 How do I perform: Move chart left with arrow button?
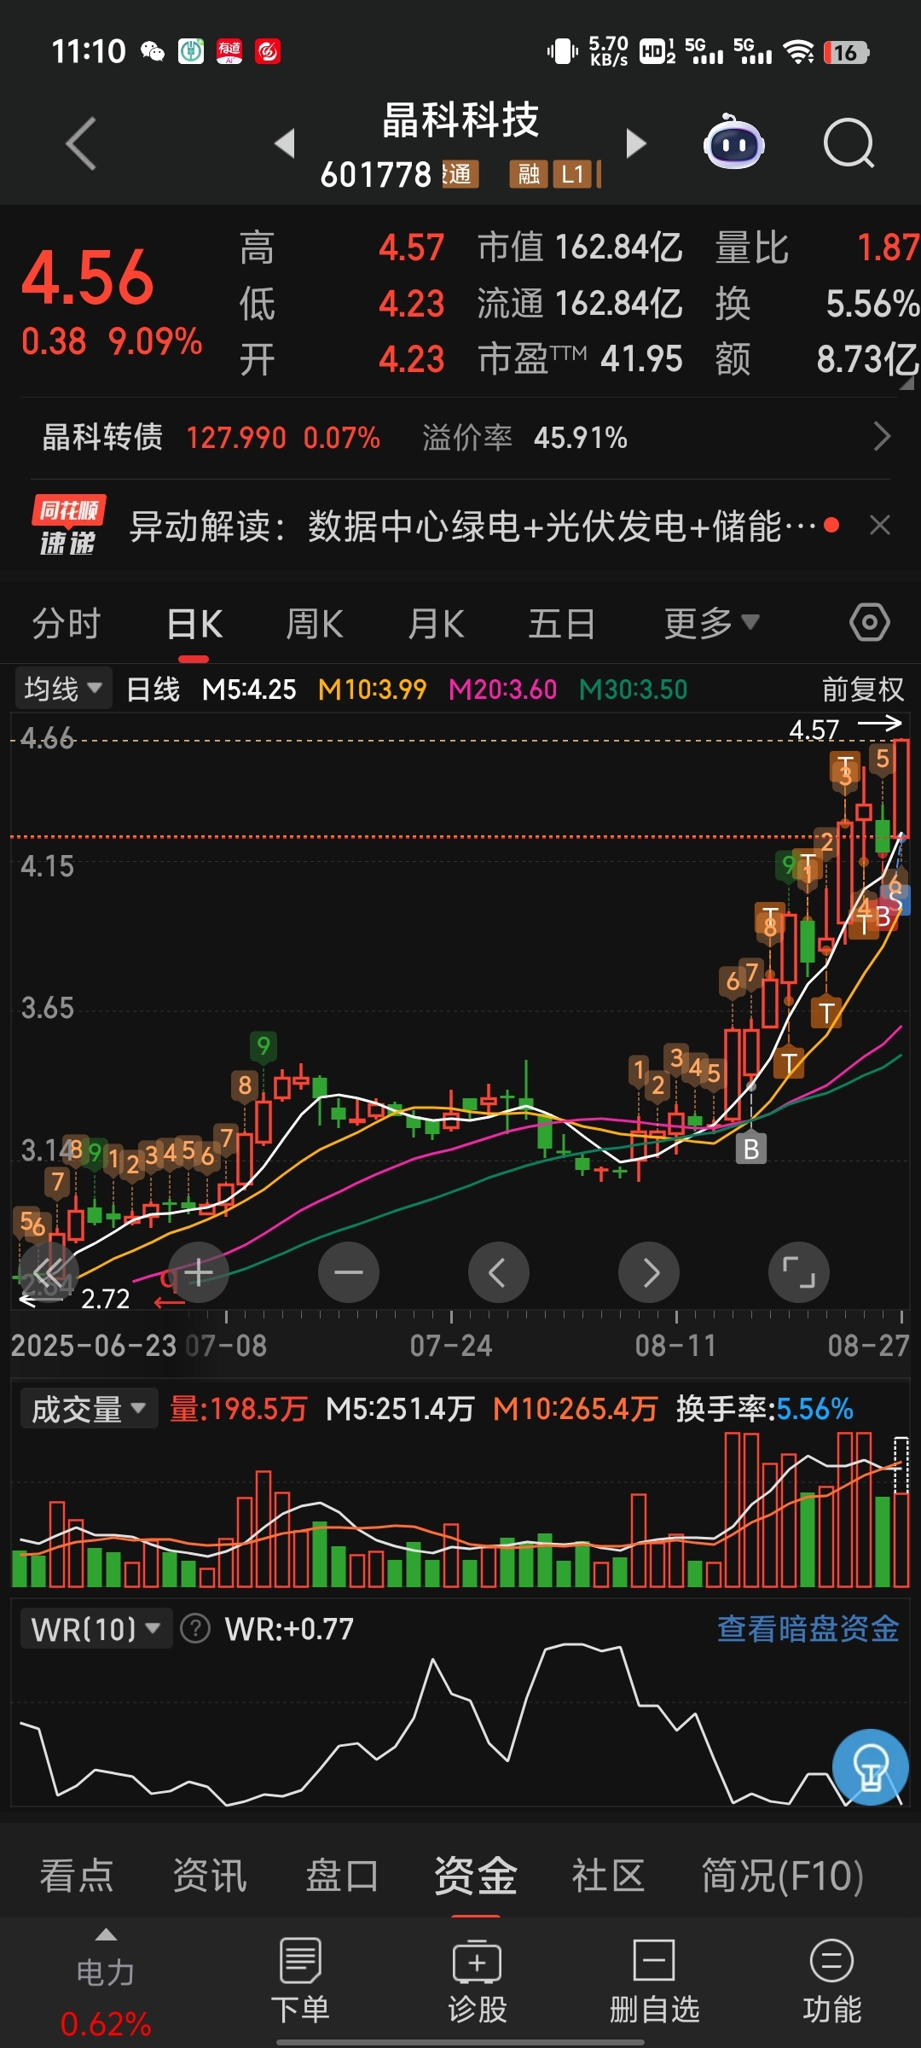click(x=499, y=1272)
